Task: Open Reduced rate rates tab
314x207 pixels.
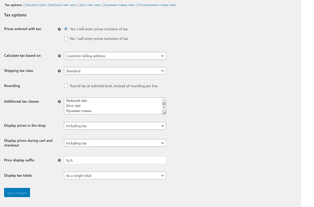Action: click(x=63, y=5)
